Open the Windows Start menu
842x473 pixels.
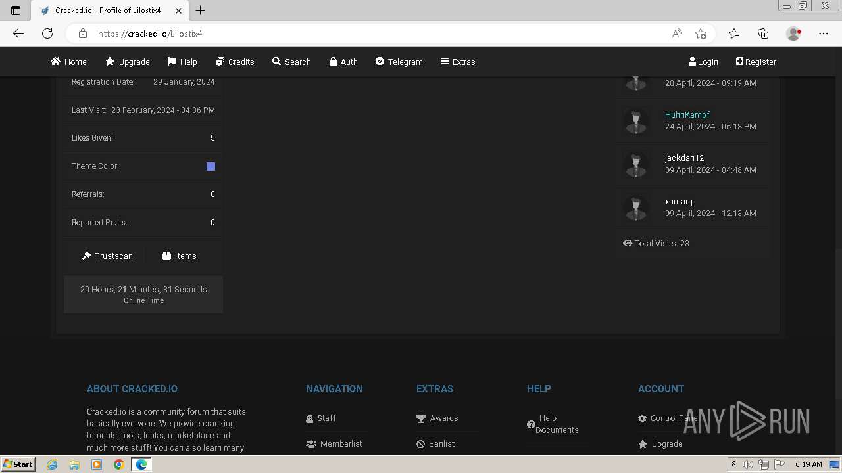tap(18, 464)
